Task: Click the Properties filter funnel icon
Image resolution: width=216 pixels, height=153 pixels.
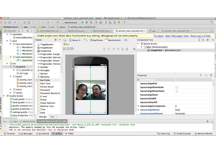Action: (211, 75)
